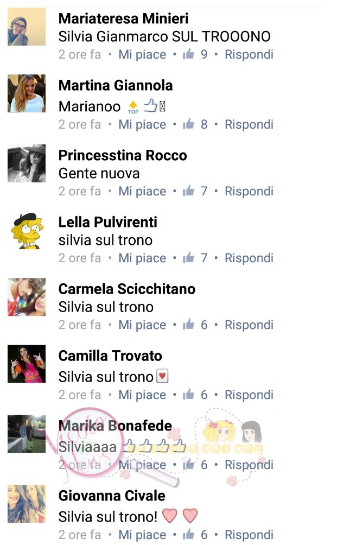View the likes on Martina Giannola's comment

(195, 124)
